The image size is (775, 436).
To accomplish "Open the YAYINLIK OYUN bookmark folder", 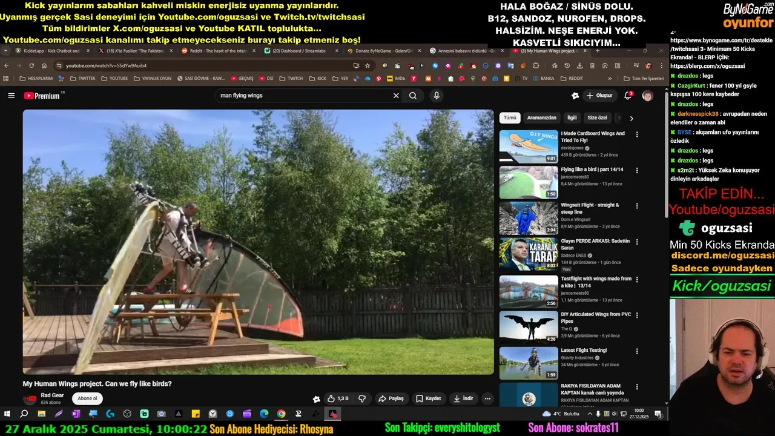I will [x=152, y=78].
